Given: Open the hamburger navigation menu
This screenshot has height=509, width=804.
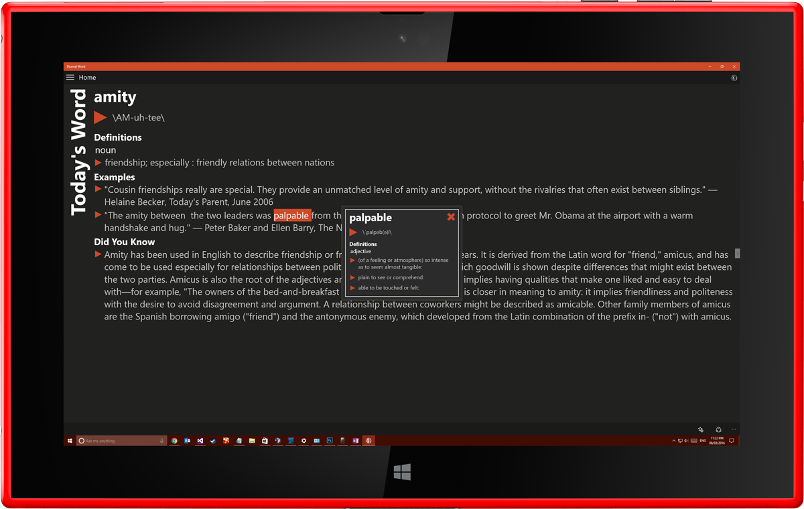Looking at the screenshot, I should pyautogui.click(x=70, y=78).
